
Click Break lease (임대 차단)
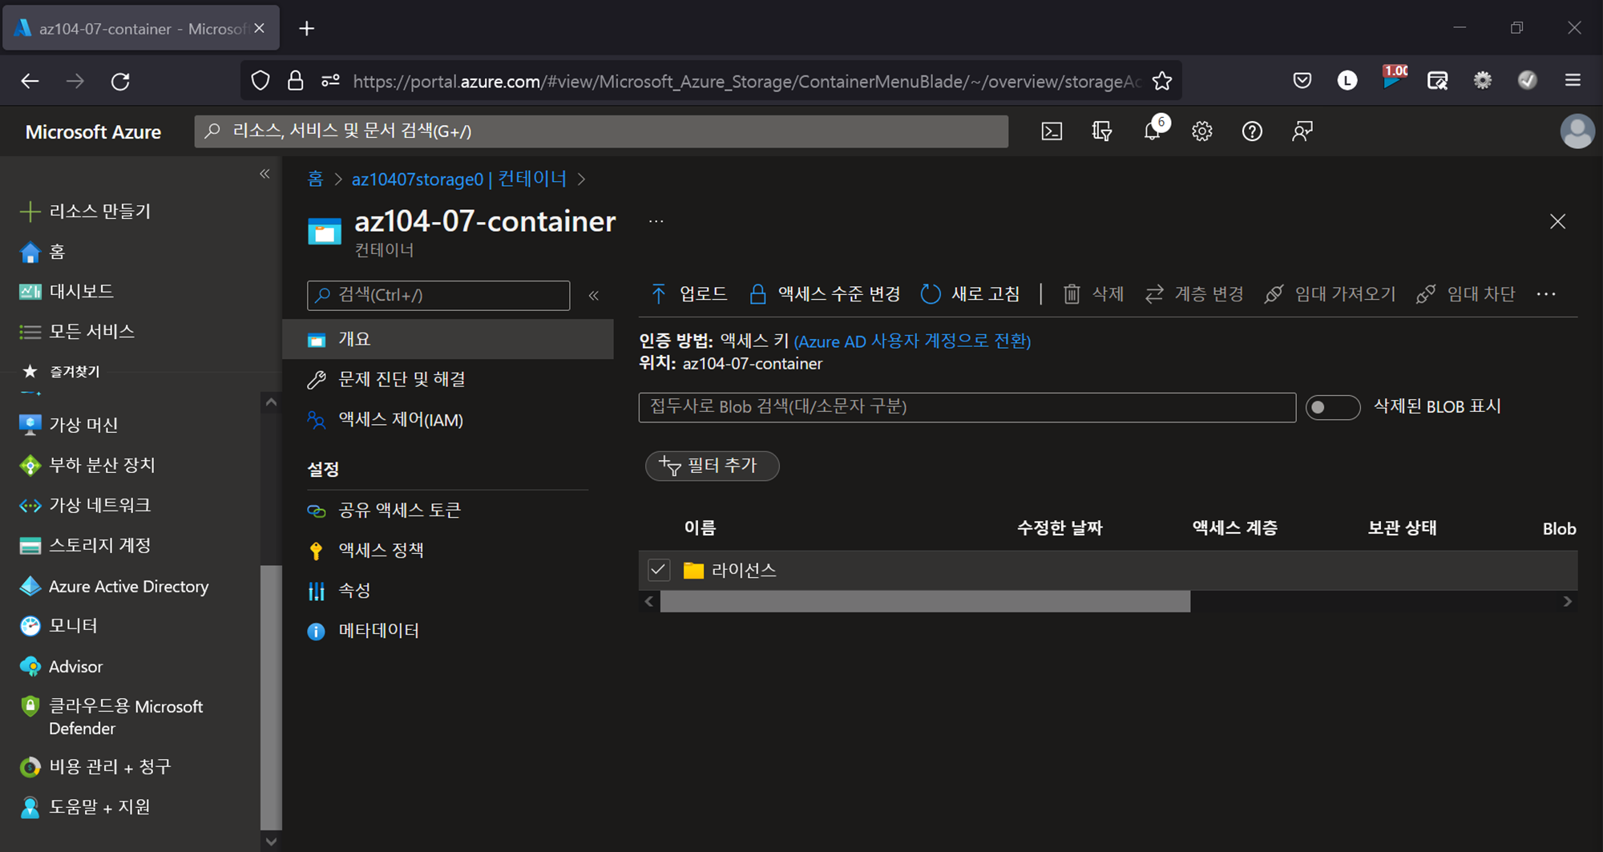pyautogui.click(x=1465, y=294)
